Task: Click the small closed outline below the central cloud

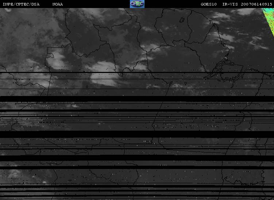Action: 87,87
